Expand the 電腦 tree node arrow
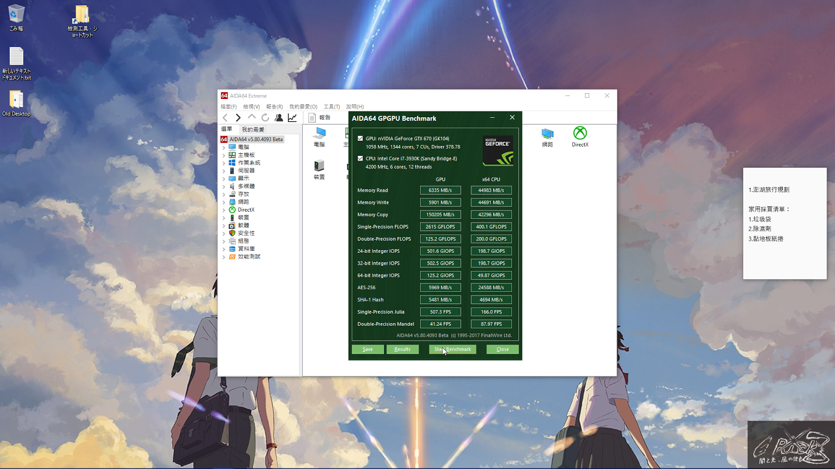The image size is (835, 469). (x=224, y=147)
